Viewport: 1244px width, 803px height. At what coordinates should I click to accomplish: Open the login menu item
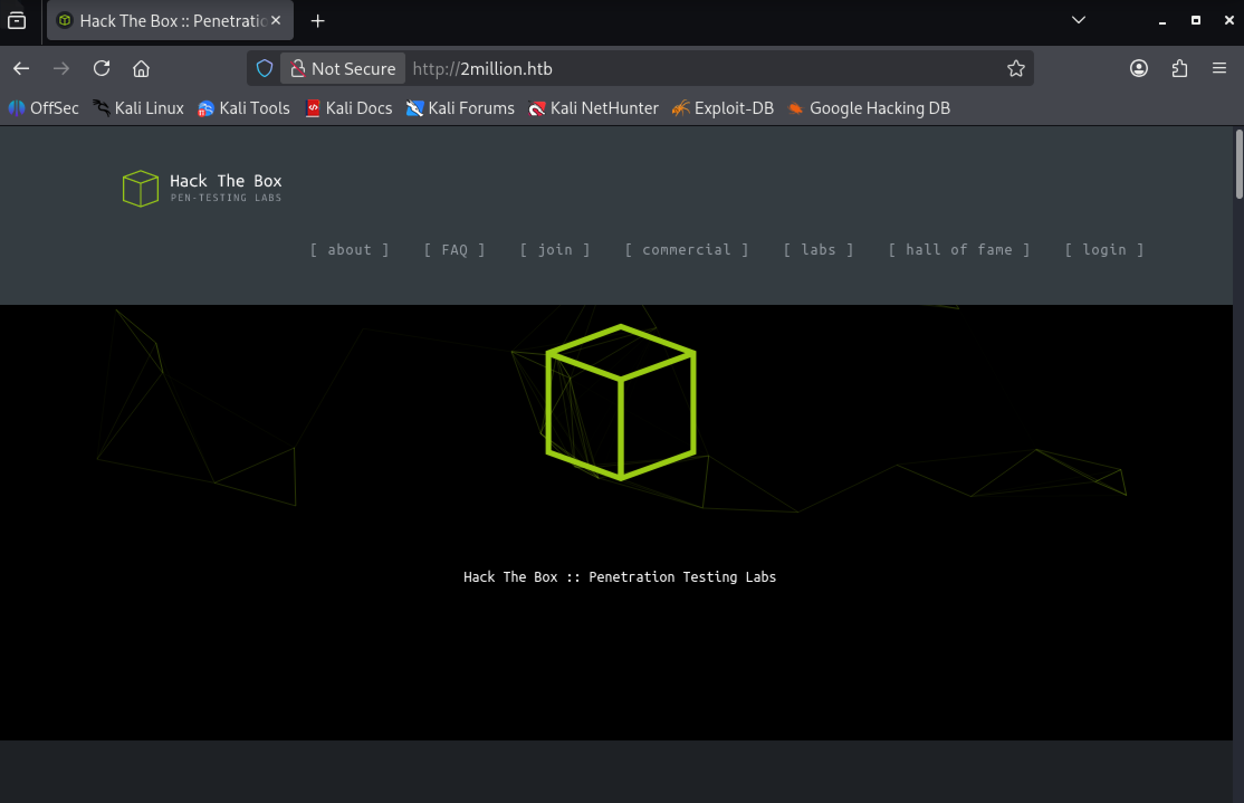click(x=1104, y=250)
